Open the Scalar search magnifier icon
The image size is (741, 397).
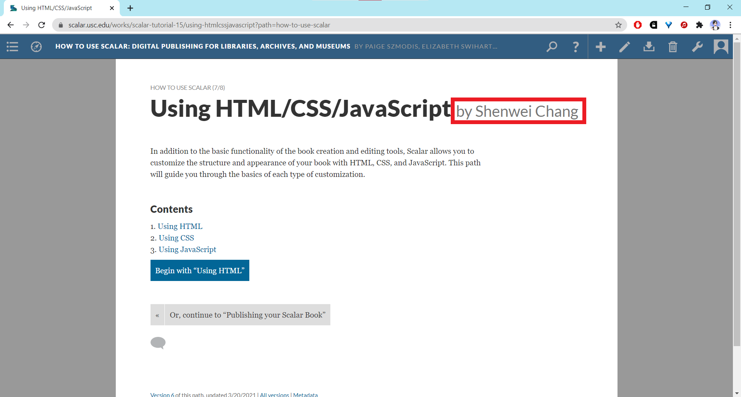pyautogui.click(x=552, y=47)
